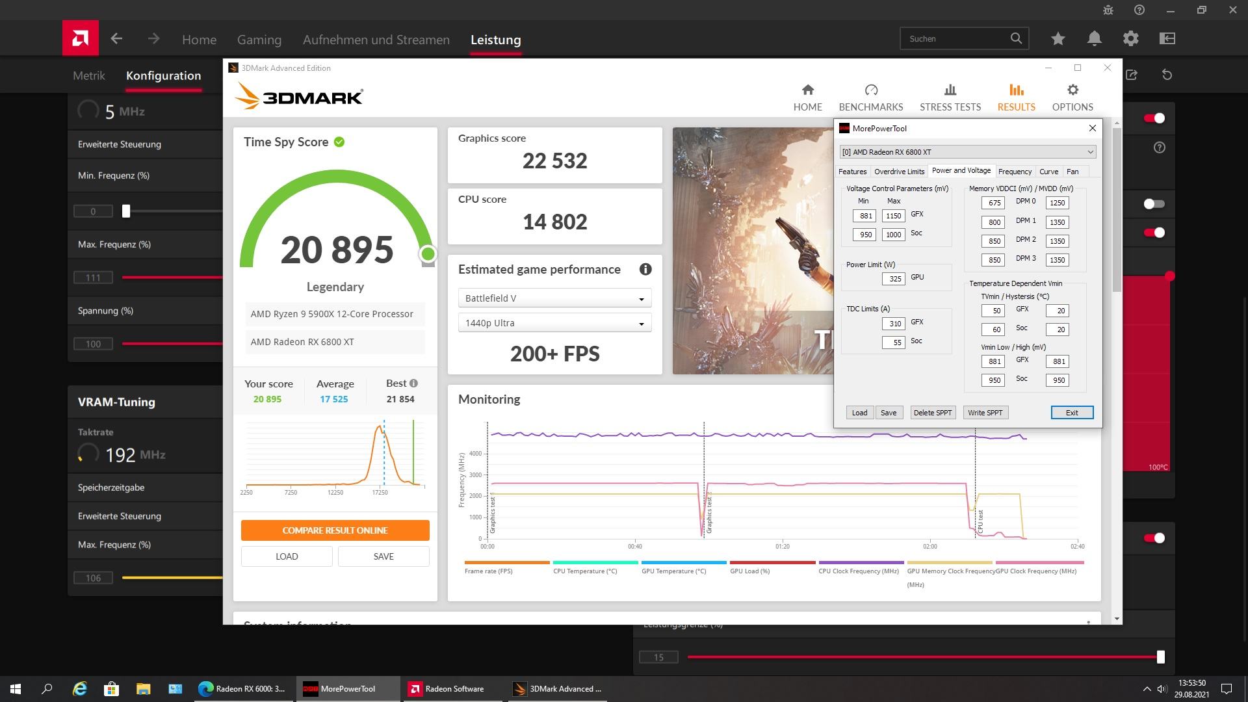Open 3DMark BENCHMARKS section

pyautogui.click(x=871, y=97)
